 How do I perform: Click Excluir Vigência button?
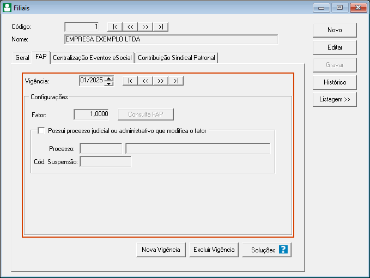tap(214, 250)
